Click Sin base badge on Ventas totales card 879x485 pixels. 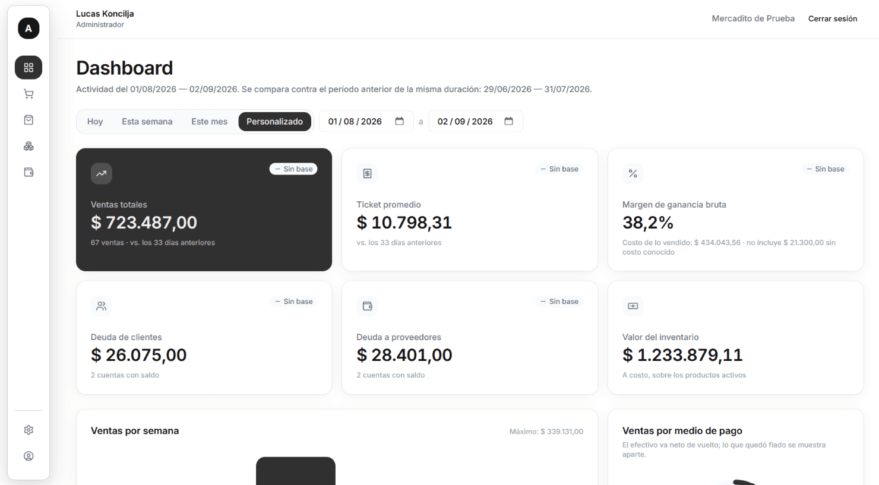point(293,169)
